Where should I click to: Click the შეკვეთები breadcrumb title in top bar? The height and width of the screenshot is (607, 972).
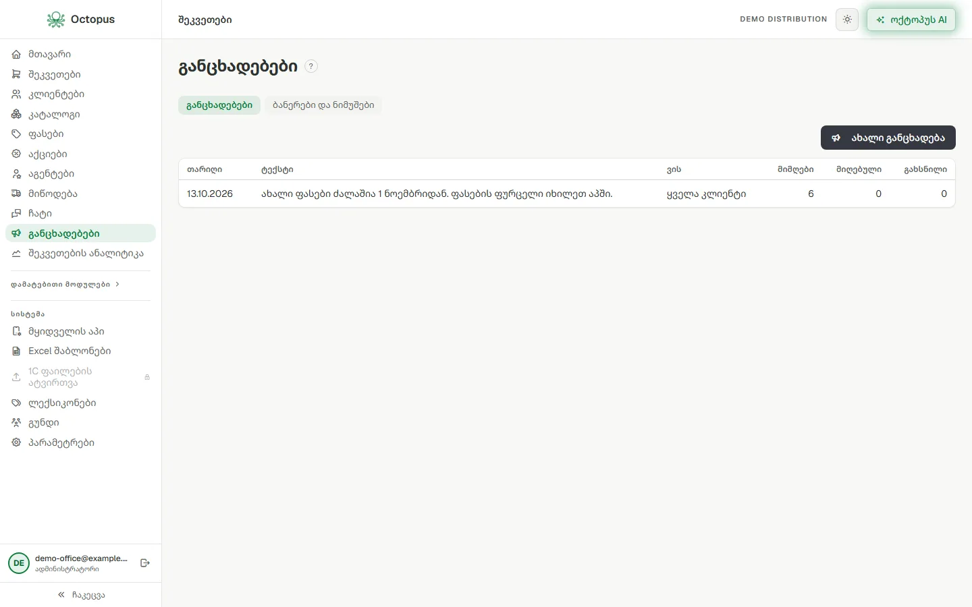pos(205,20)
